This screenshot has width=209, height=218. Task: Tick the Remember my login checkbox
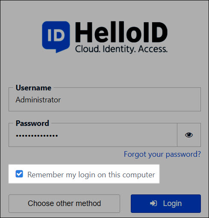coord(19,174)
